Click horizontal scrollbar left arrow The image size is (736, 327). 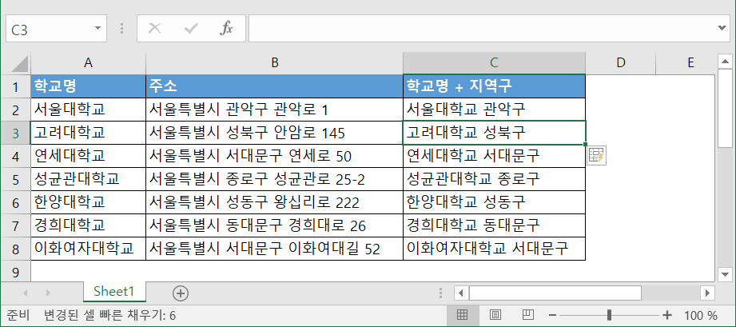(x=461, y=293)
